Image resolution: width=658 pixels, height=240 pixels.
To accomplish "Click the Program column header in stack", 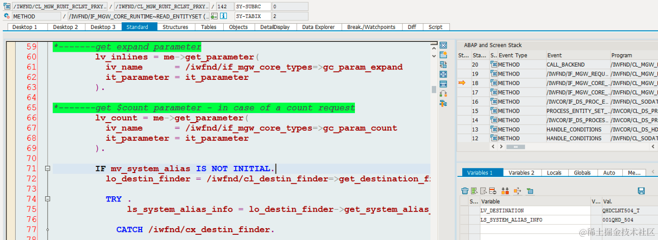I will (633, 56).
